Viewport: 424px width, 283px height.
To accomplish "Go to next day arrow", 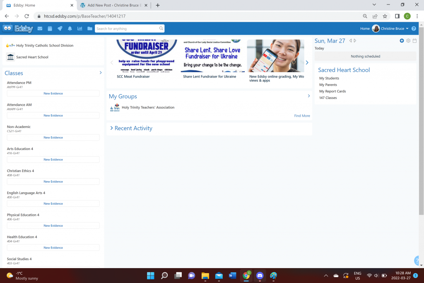I will (x=355, y=41).
